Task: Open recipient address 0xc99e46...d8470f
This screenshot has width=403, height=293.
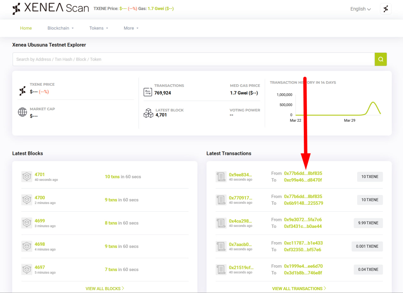Action: coord(303,180)
